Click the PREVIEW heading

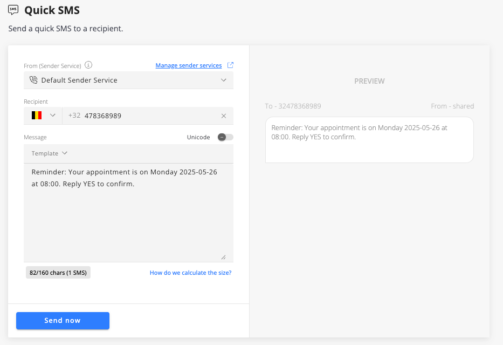pos(369,81)
